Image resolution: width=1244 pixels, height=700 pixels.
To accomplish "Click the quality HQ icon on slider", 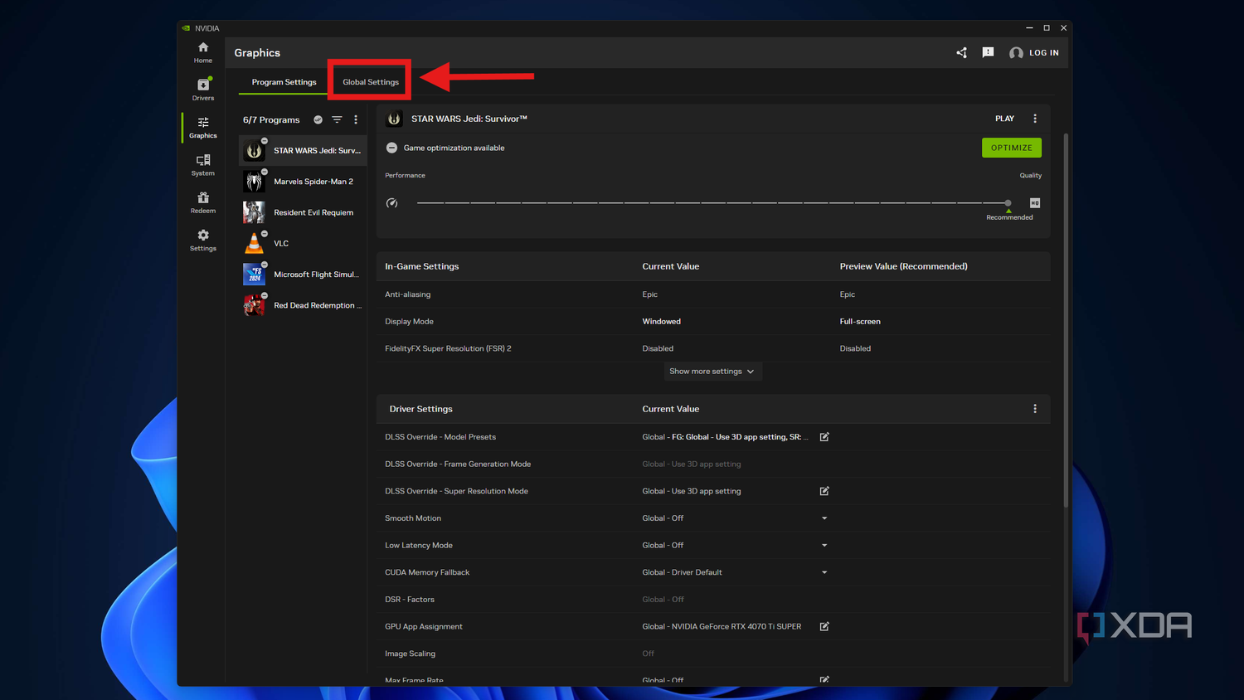I will [1035, 202].
